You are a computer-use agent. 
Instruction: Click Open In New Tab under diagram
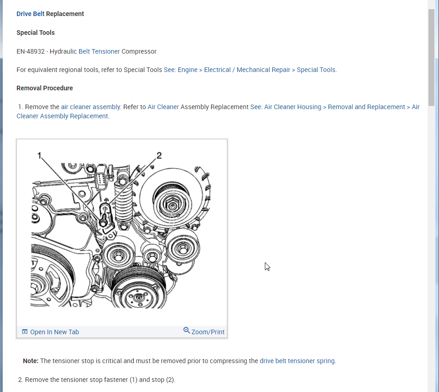tap(50, 332)
